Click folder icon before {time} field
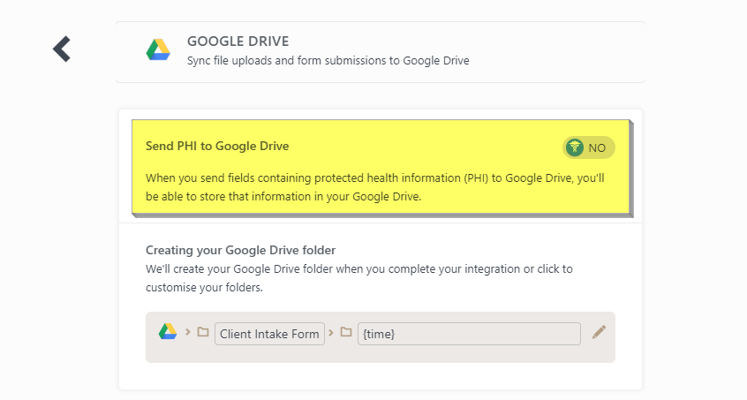The image size is (747, 400). 346,333
